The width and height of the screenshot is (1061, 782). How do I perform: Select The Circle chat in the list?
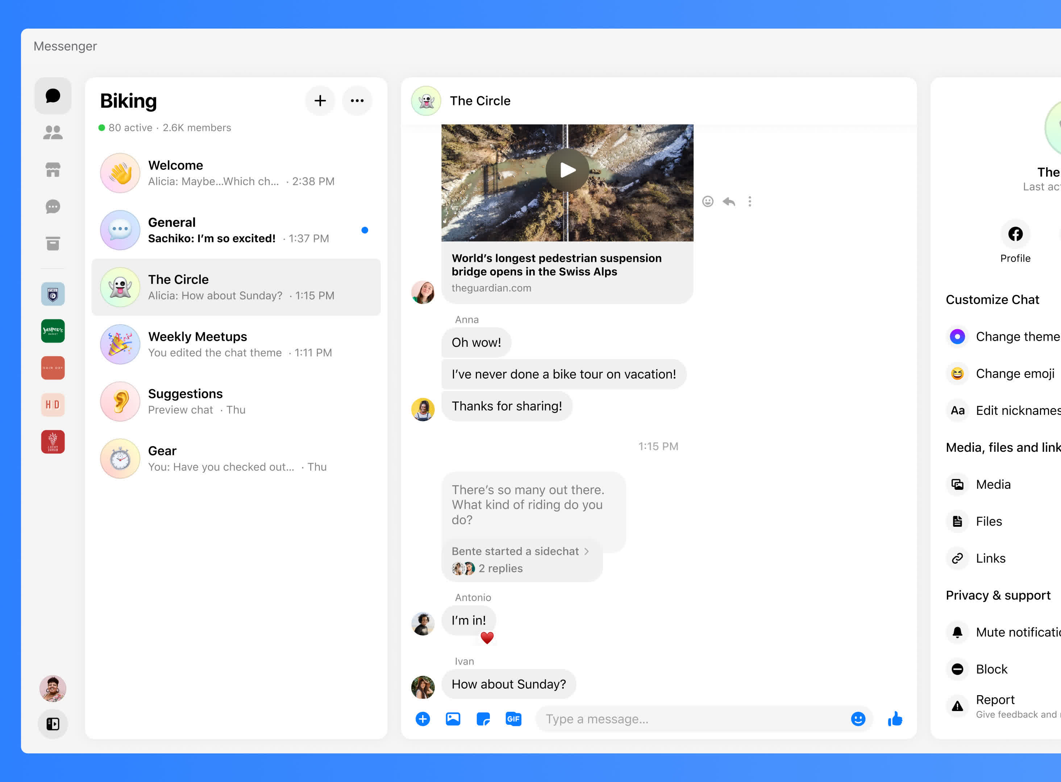coord(236,287)
